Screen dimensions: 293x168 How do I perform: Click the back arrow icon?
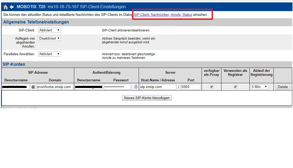click(x=12, y=7)
